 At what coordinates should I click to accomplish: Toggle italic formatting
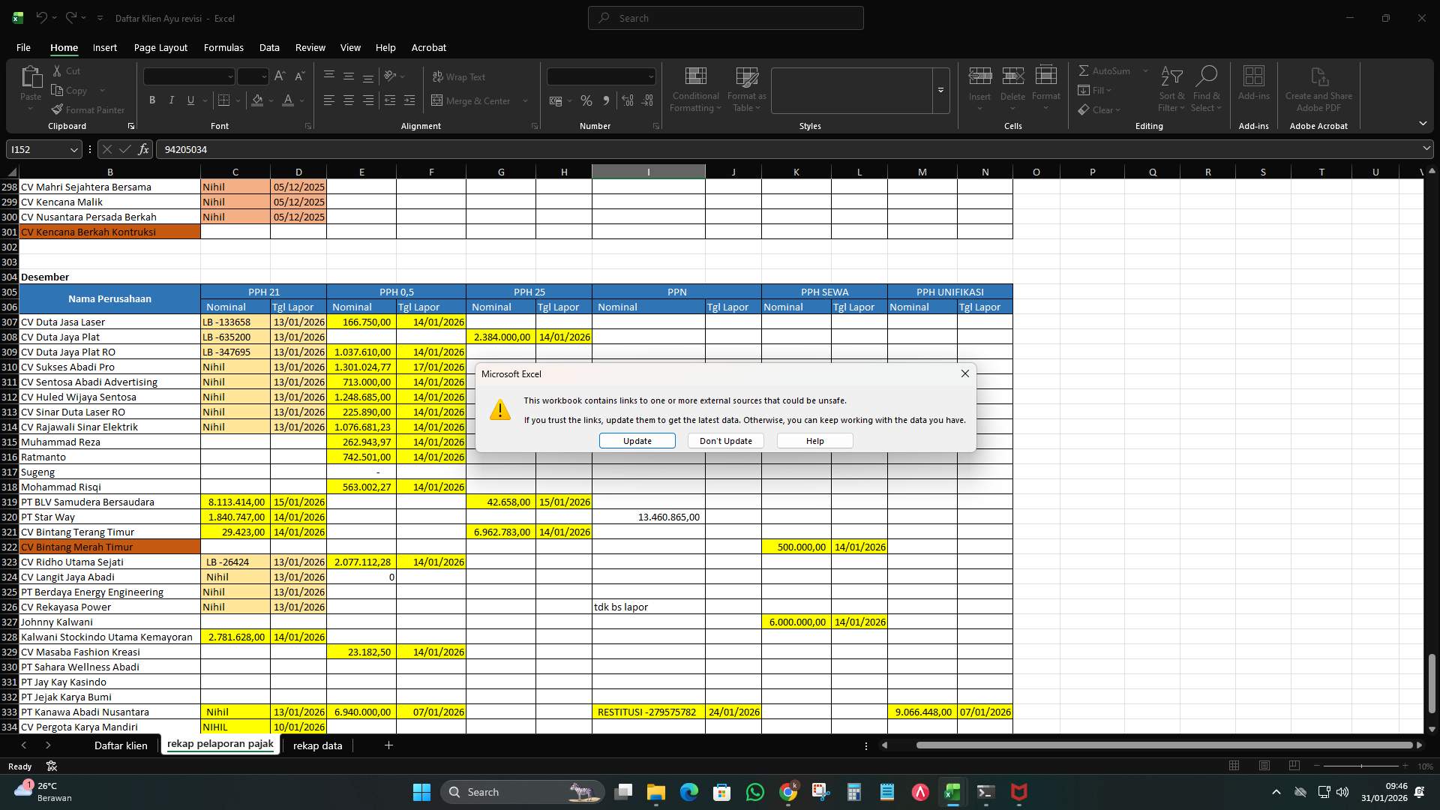coord(171,100)
